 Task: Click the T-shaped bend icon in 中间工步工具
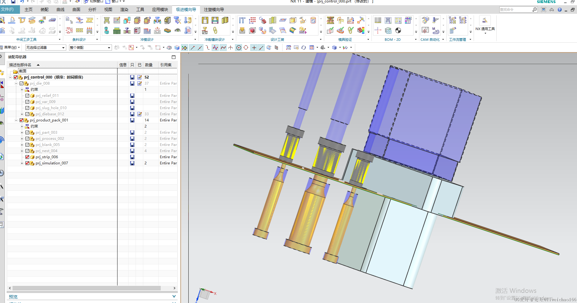(22, 20)
